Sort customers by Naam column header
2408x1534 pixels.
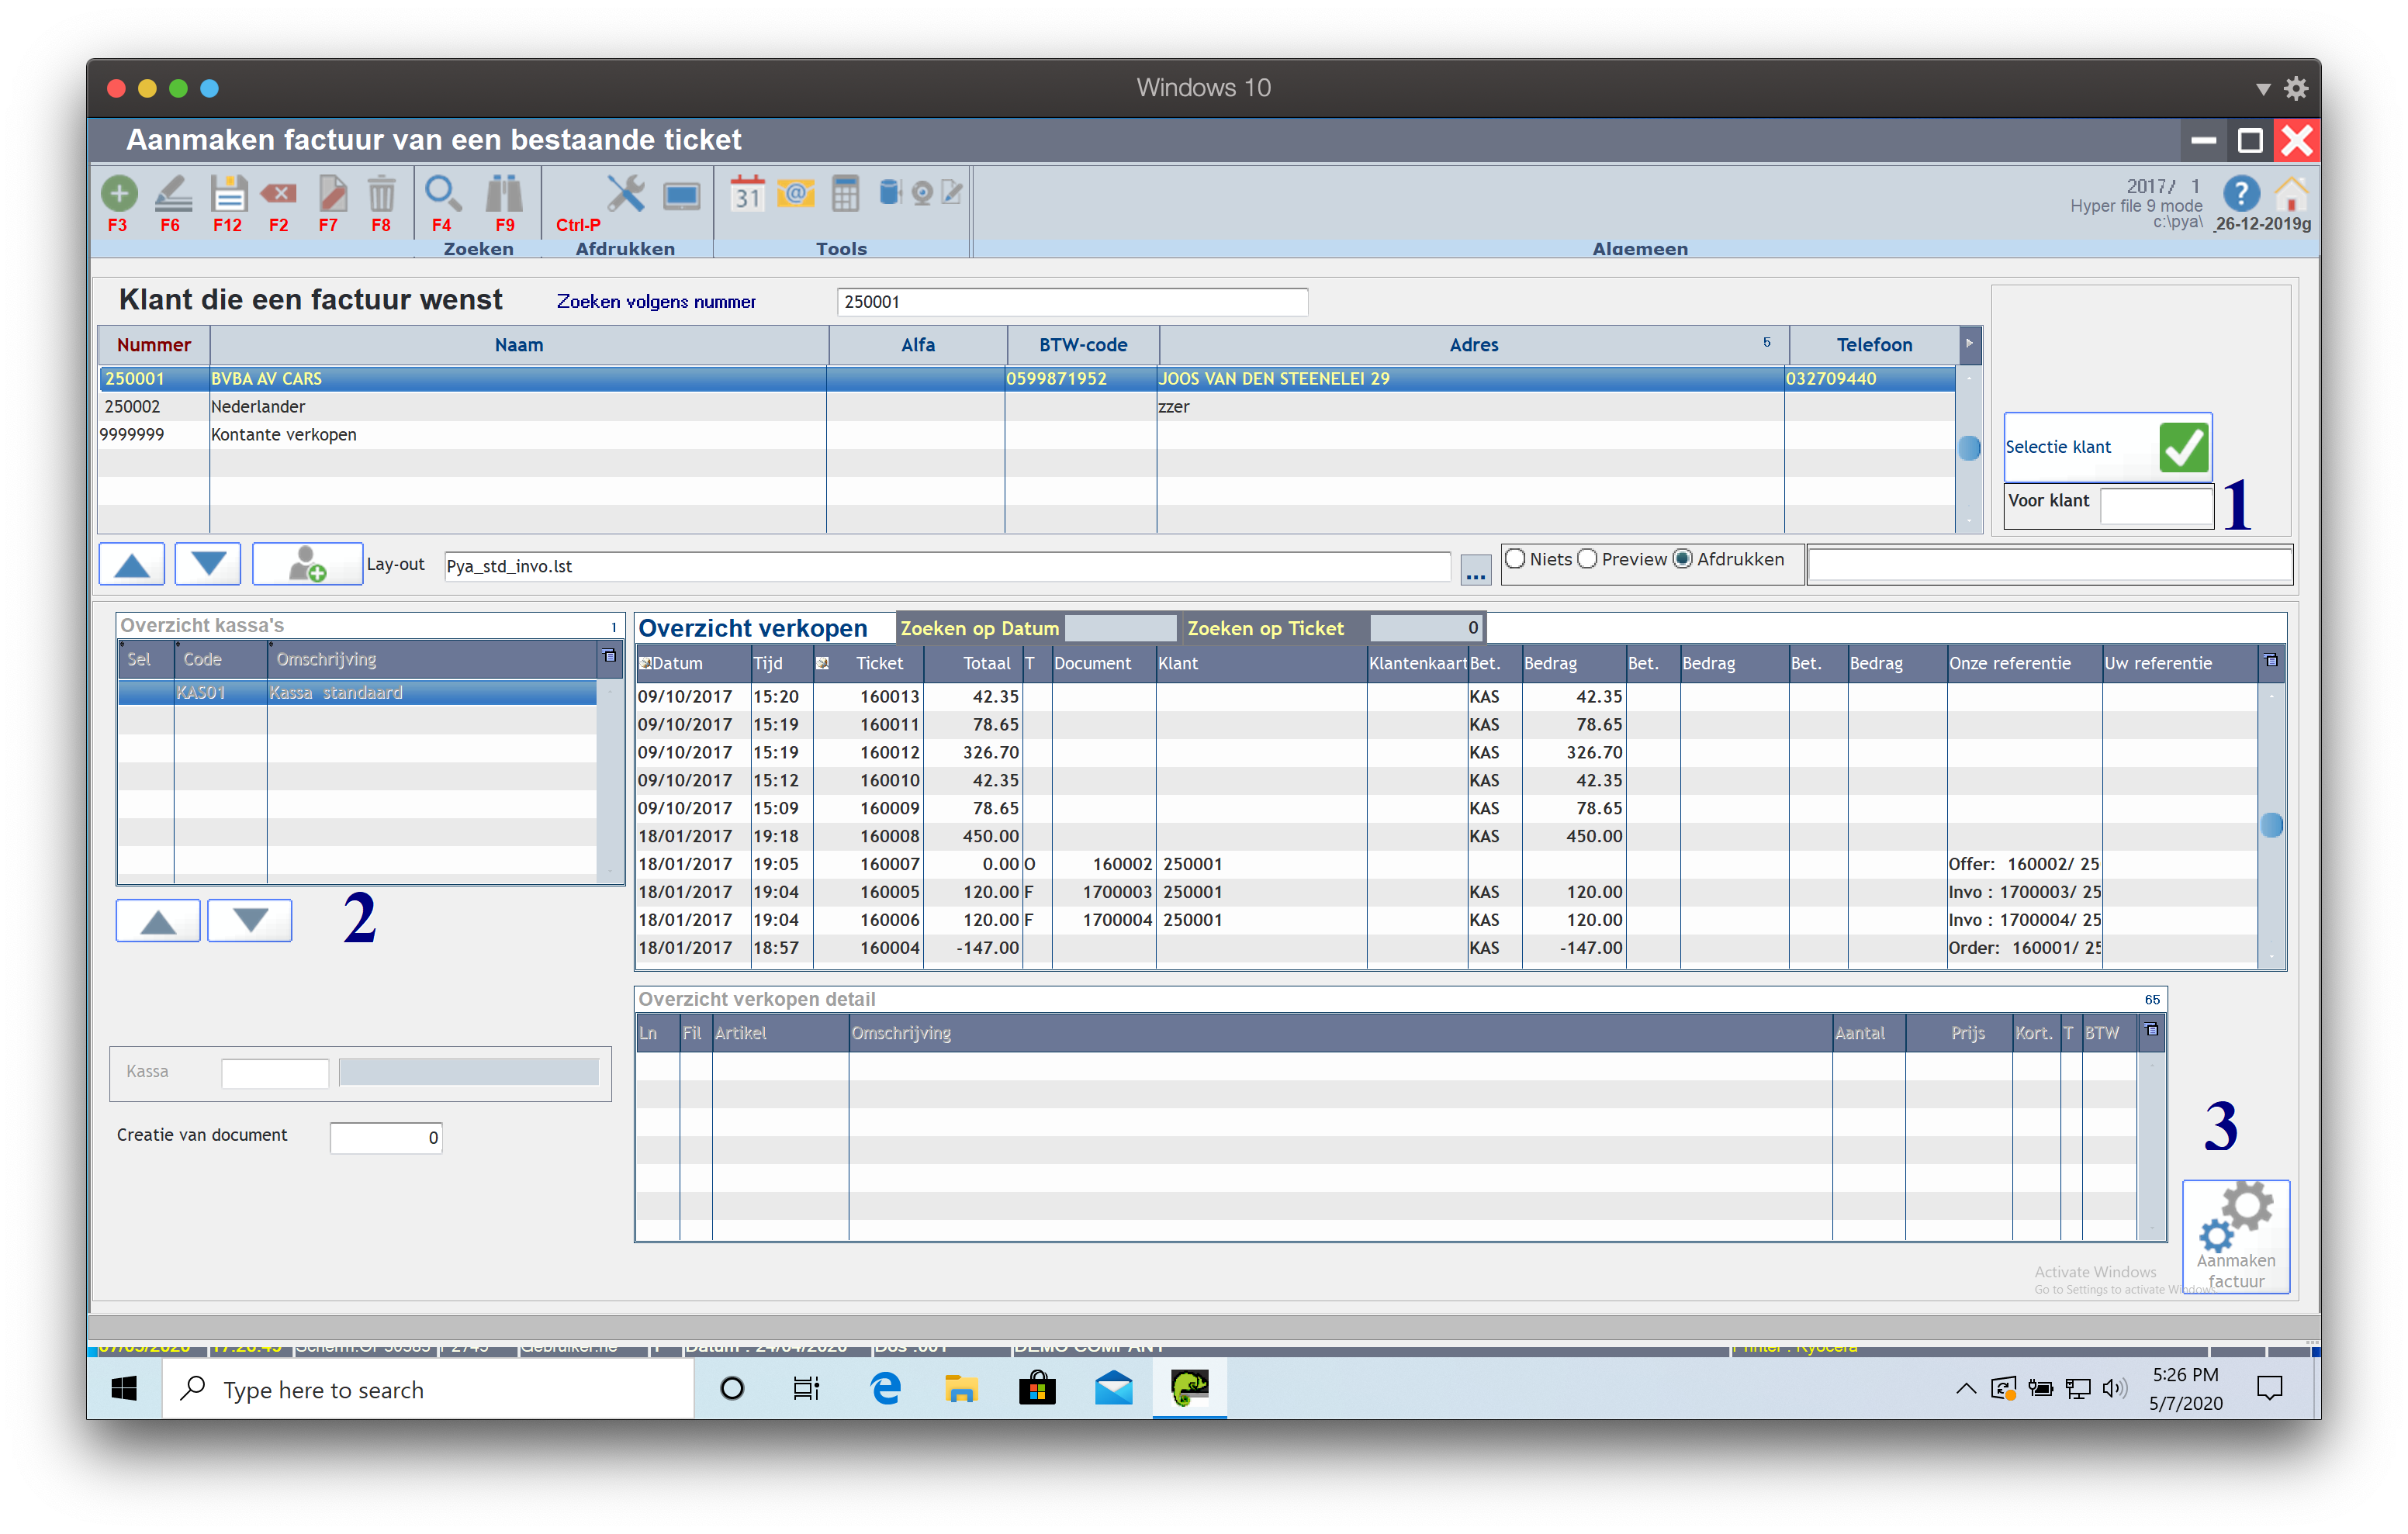[518, 345]
